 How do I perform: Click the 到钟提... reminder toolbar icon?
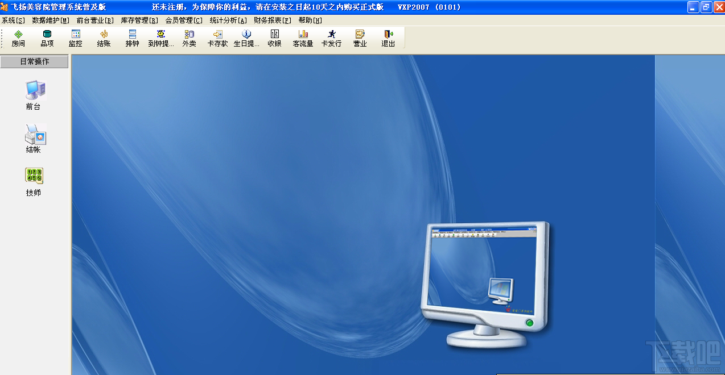point(160,38)
